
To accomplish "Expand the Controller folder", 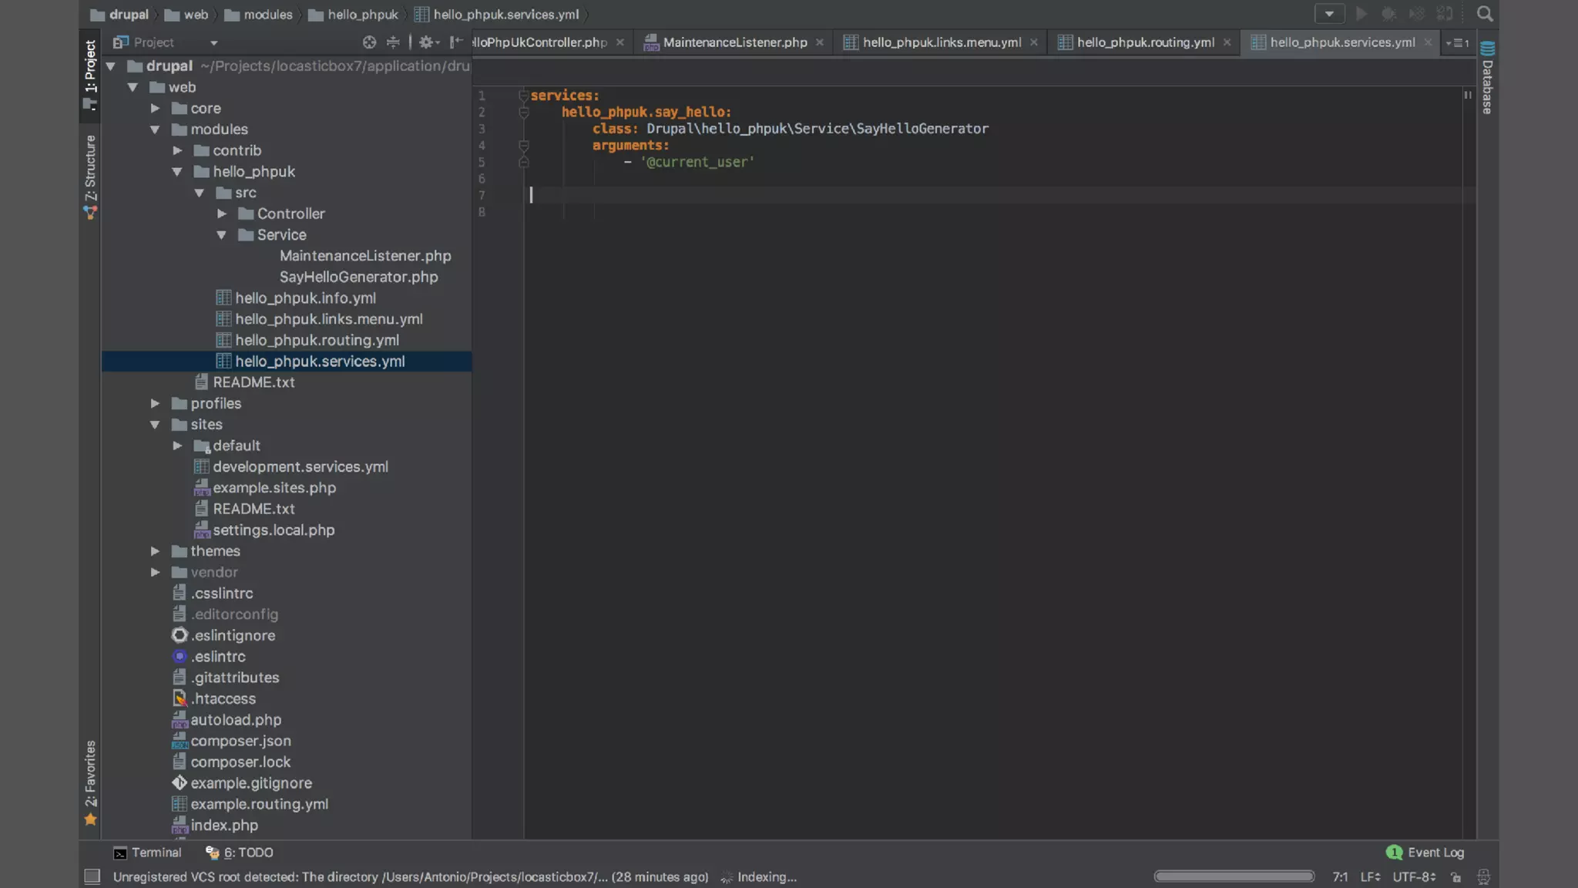I will pos(222,214).
